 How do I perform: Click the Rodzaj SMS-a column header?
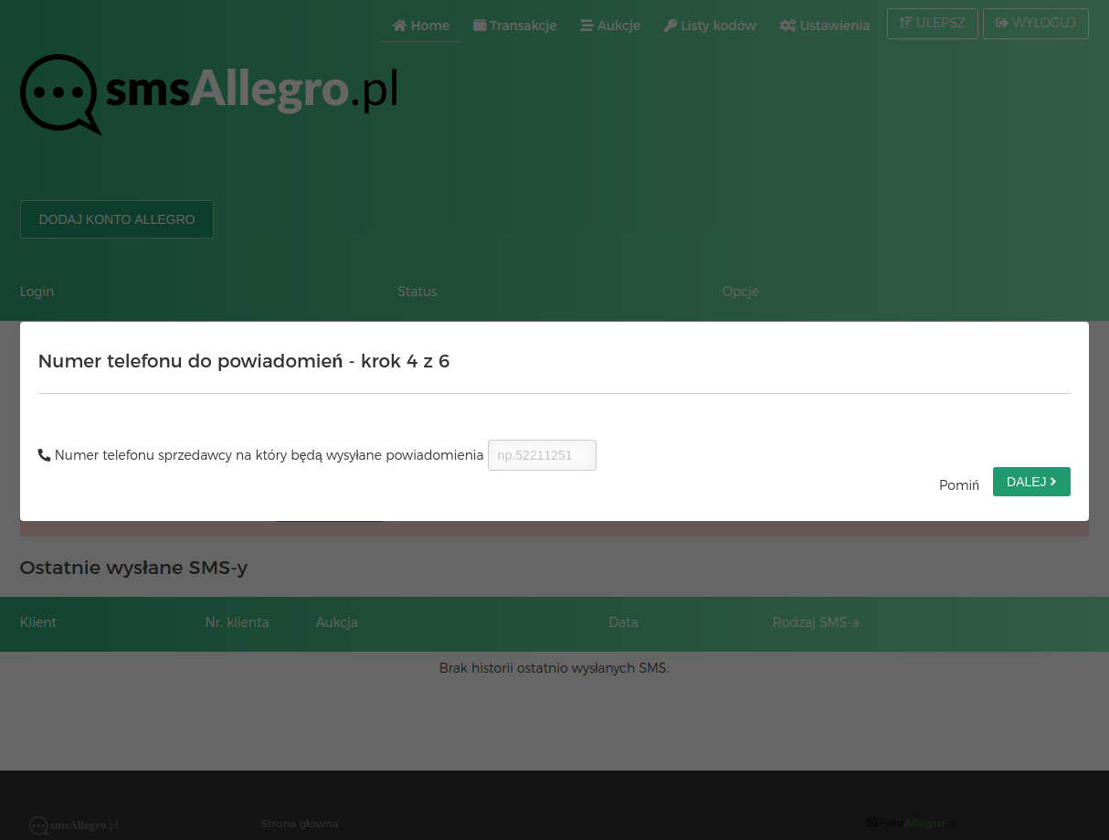pos(816,622)
